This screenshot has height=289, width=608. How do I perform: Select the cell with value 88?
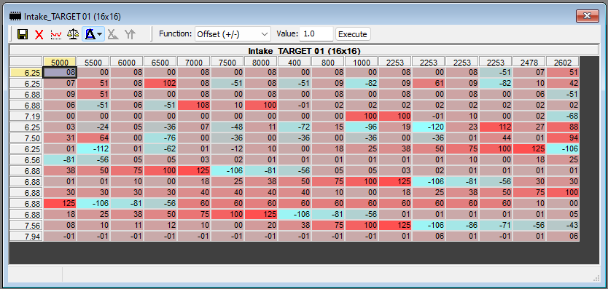click(563, 127)
